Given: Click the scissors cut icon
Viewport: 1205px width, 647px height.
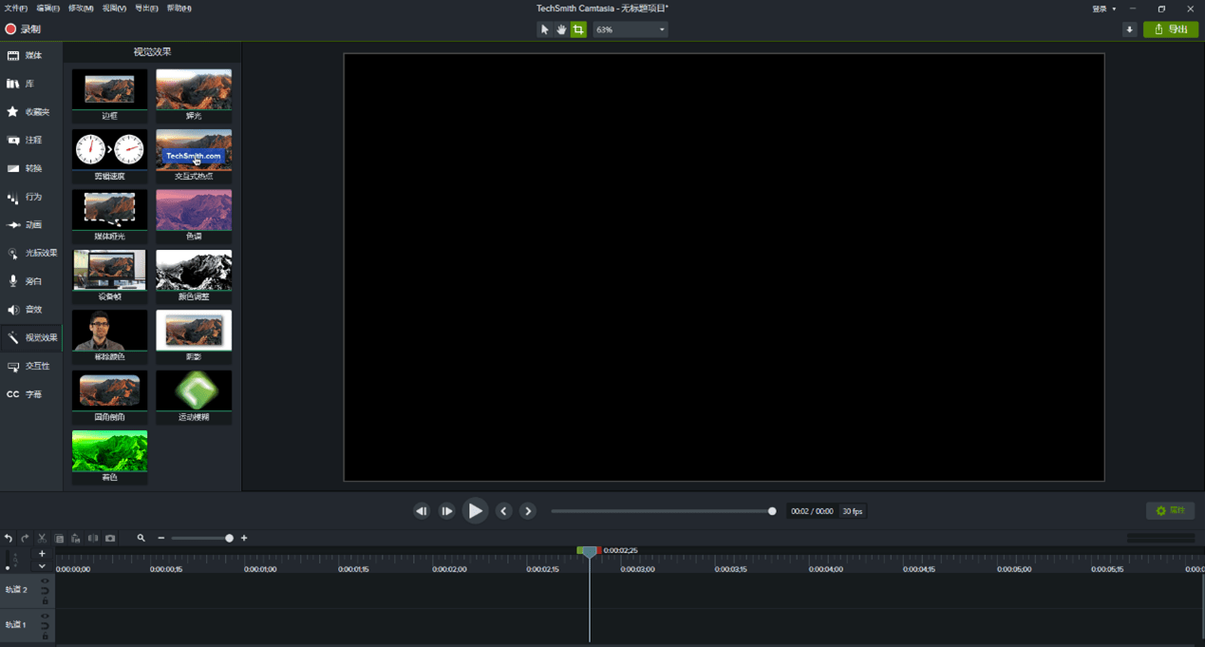Looking at the screenshot, I should tap(42, 539).
